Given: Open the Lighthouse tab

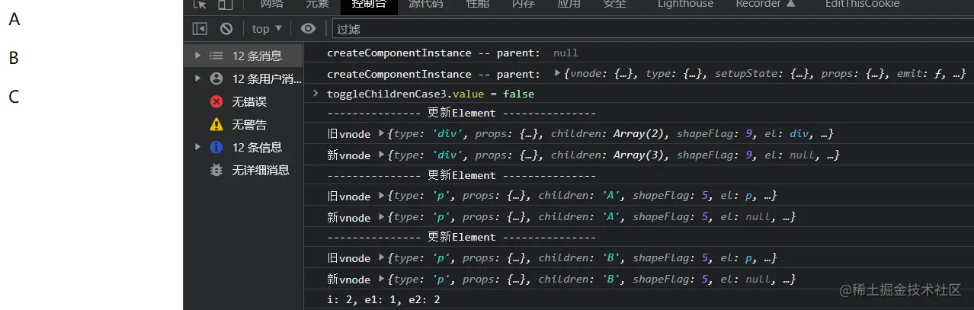Looking at the screenshot, I should [686, 4].
